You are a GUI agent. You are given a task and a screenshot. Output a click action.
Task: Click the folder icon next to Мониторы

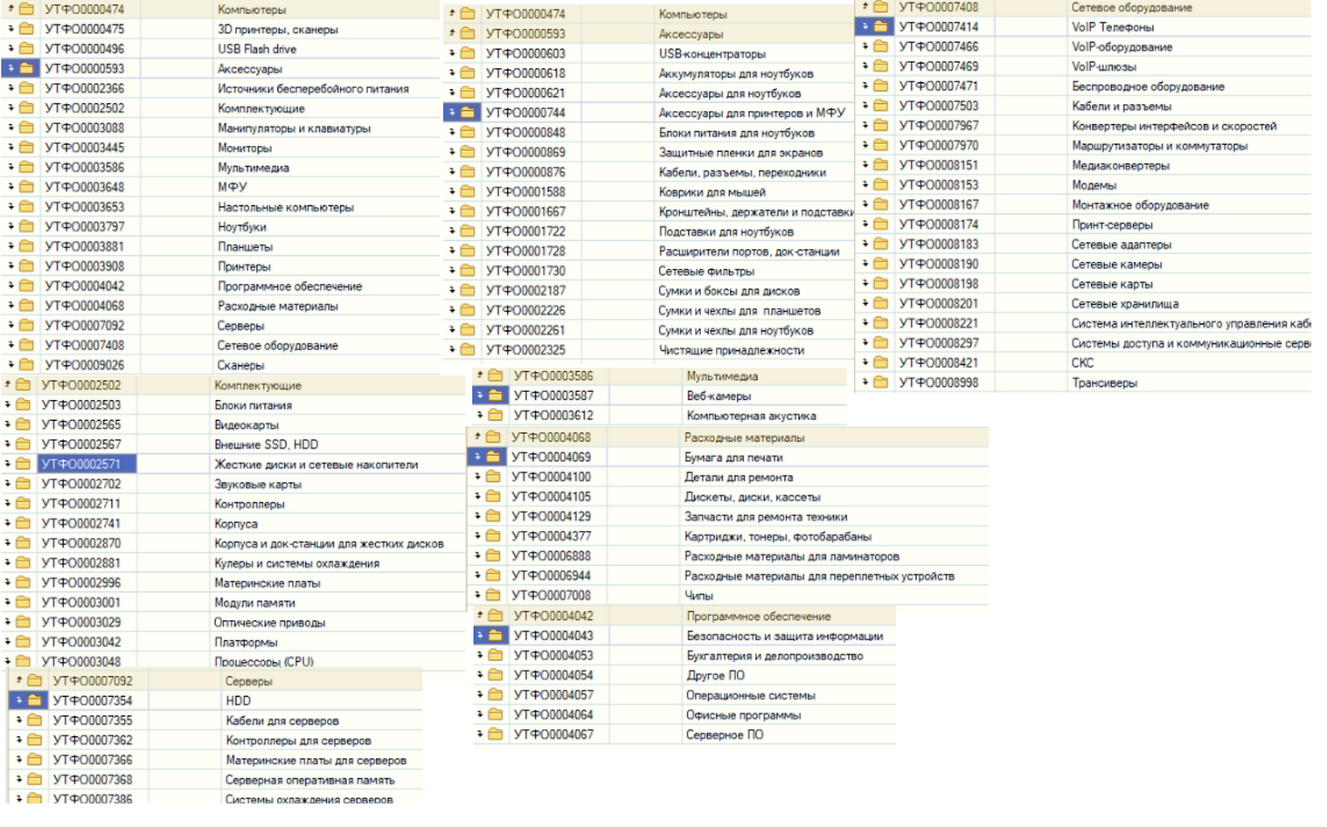pos(26,148)
